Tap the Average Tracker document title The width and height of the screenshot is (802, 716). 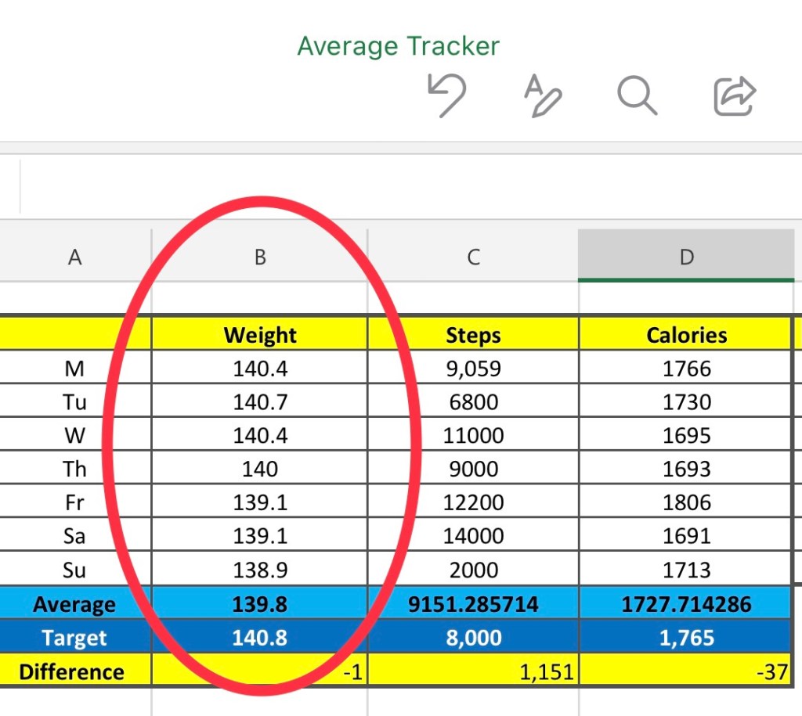point(398,46)
